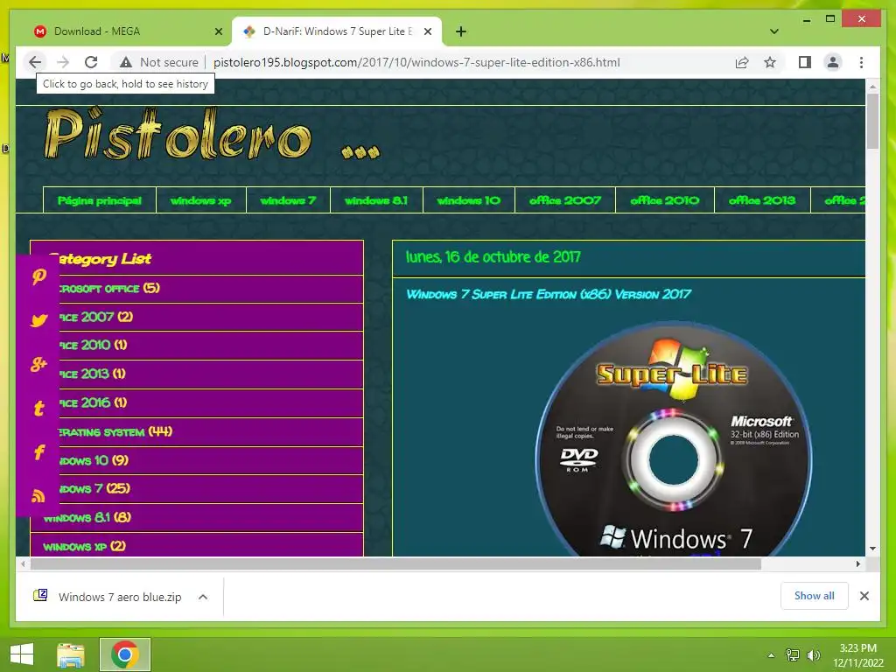
Task: Open the windows 10 menu item
Action: (469, 200)
